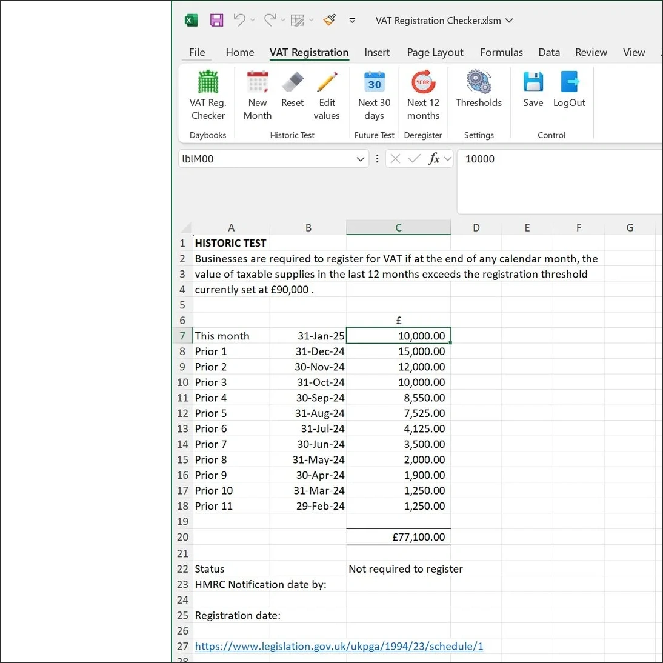Image resolution: width=663 pixels, height=663 pixels.
Task: Save the workbook from Quick Access Toolbar
Action: point(216,20)
